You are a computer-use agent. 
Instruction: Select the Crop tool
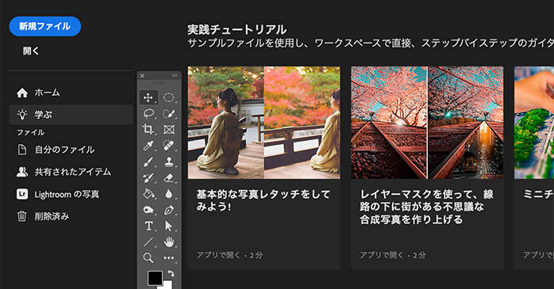tap(148, 129)
